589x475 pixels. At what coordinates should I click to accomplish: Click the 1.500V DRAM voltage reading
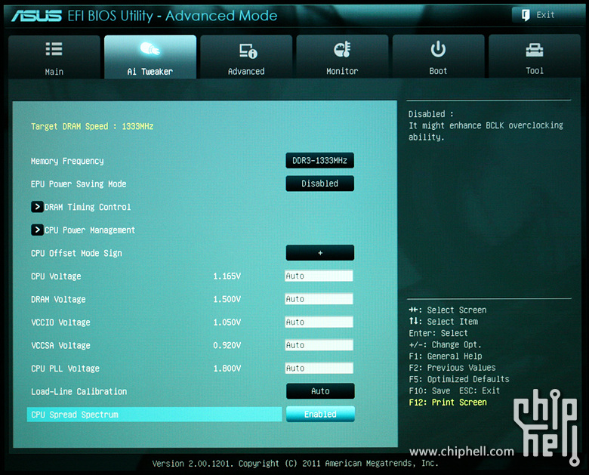coord(227,299)
